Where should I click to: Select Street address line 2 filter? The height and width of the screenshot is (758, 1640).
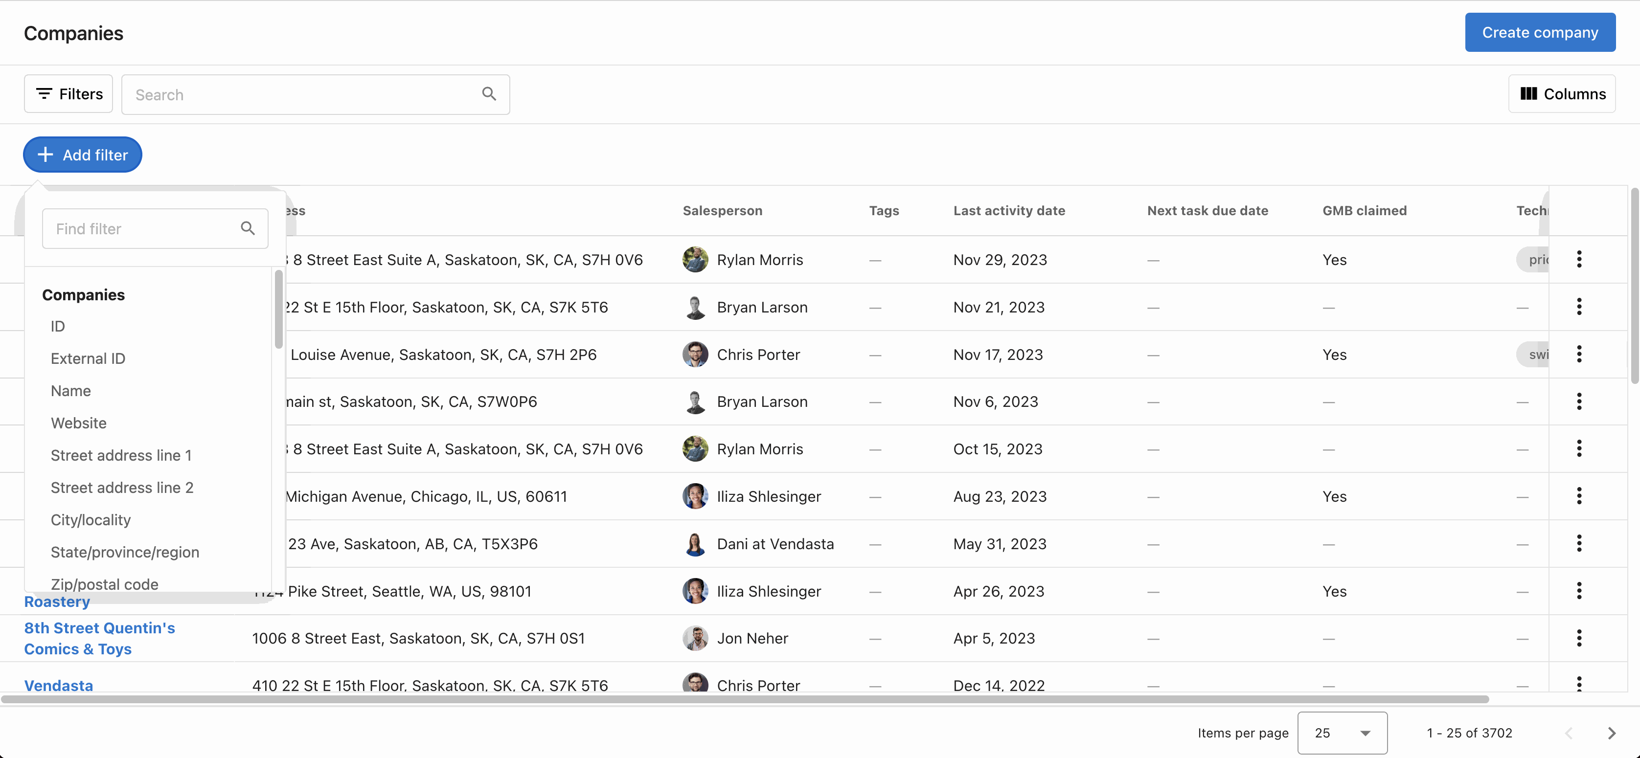[x=122, y=488]
